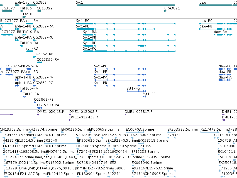
Task: Select the daw gene label
Action: click(x=203, y=2)
